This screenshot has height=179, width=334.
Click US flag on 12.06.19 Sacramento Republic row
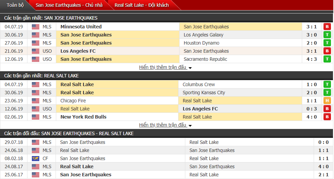click(36, 59)
